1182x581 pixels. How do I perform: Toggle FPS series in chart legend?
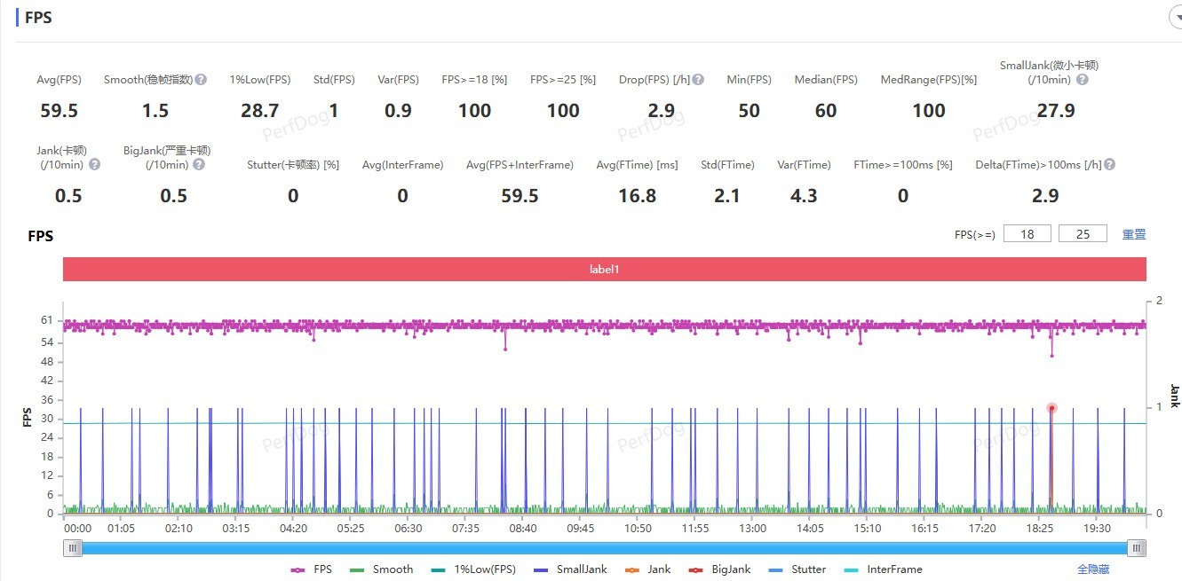coord(311,569)
